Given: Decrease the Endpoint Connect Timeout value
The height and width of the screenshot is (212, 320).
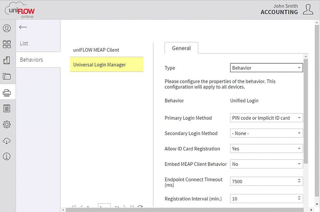Looking at the screenshot, I should 299,182.
